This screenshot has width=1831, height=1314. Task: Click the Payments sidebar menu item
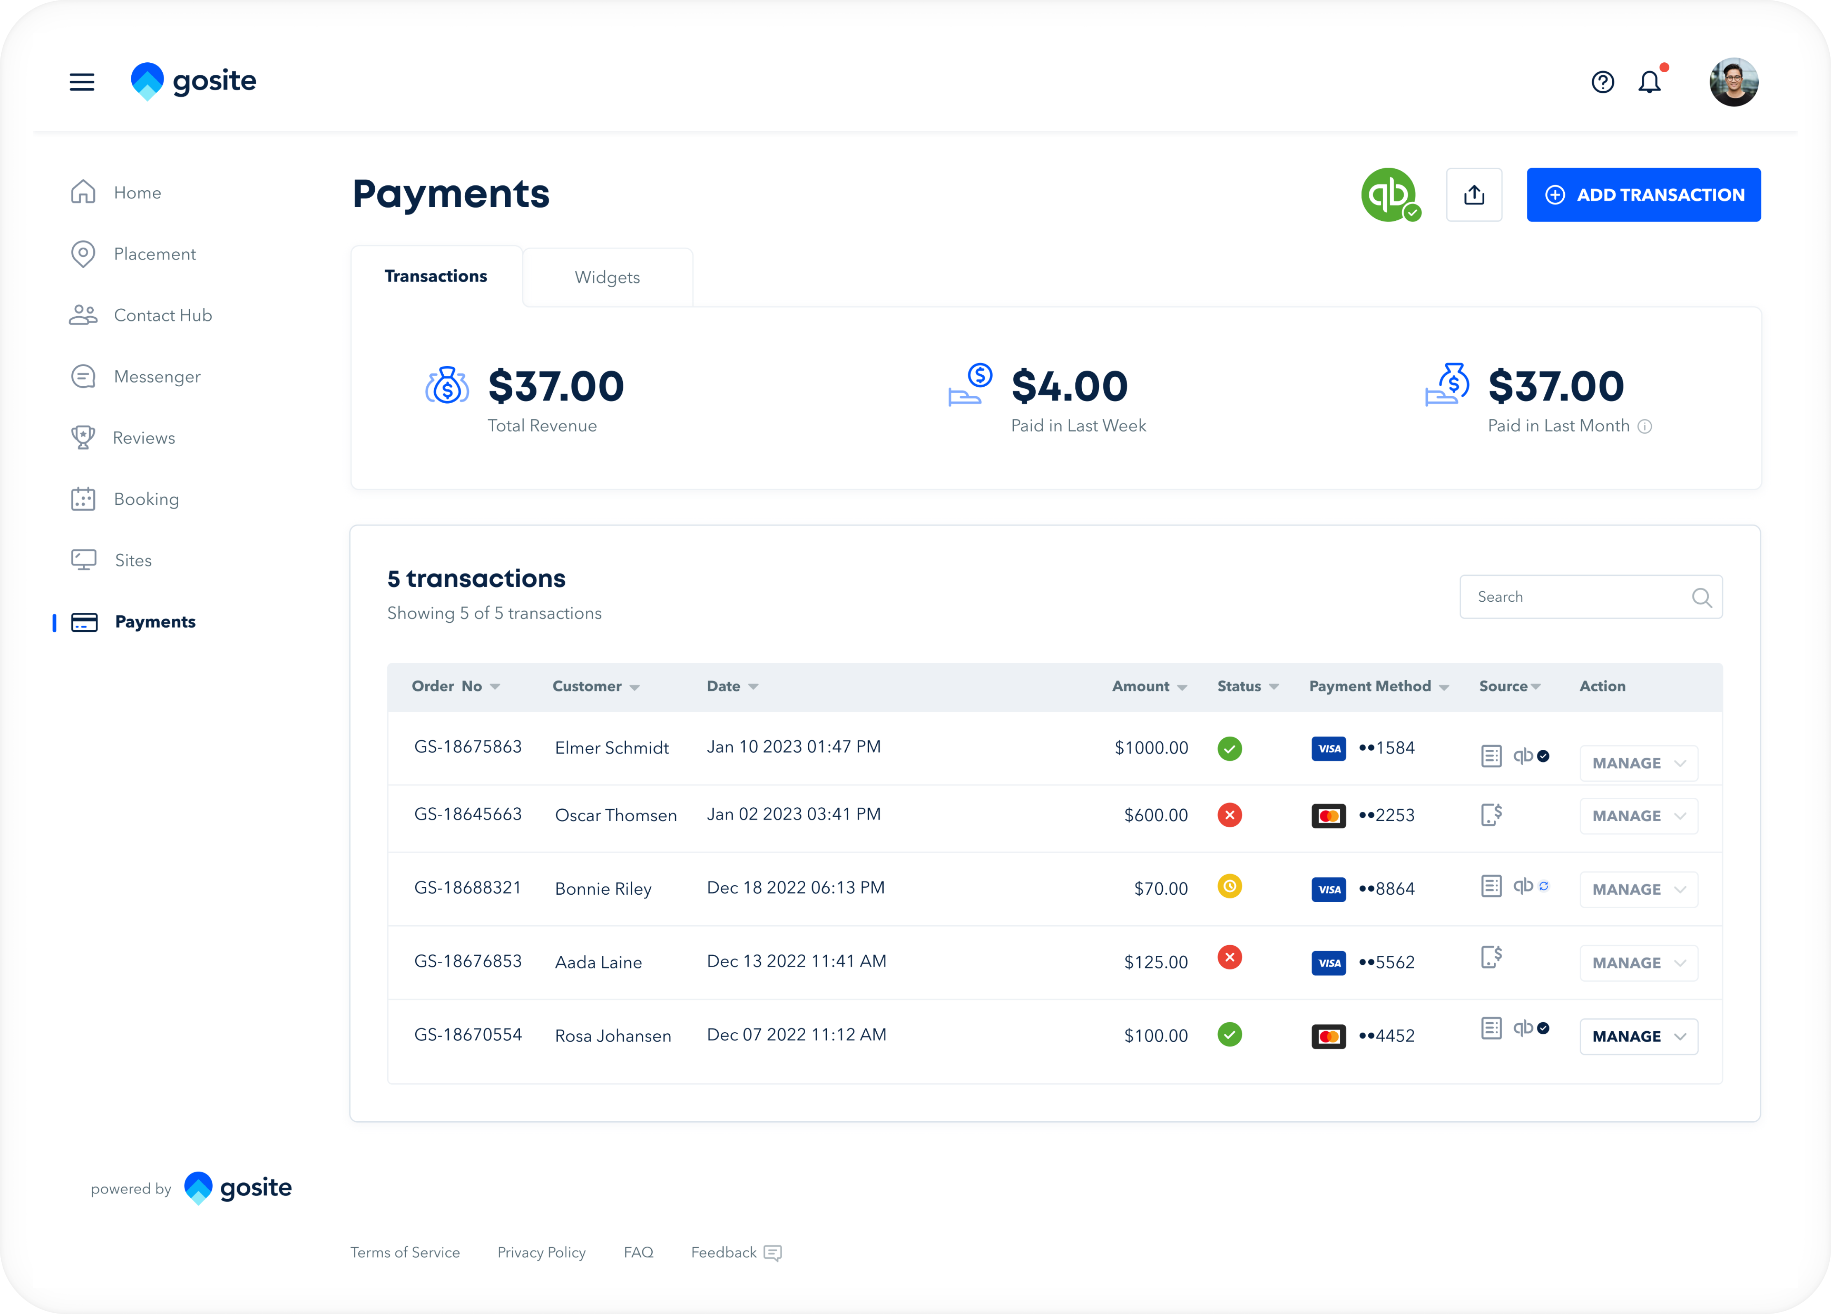click(x=155, y=622)
